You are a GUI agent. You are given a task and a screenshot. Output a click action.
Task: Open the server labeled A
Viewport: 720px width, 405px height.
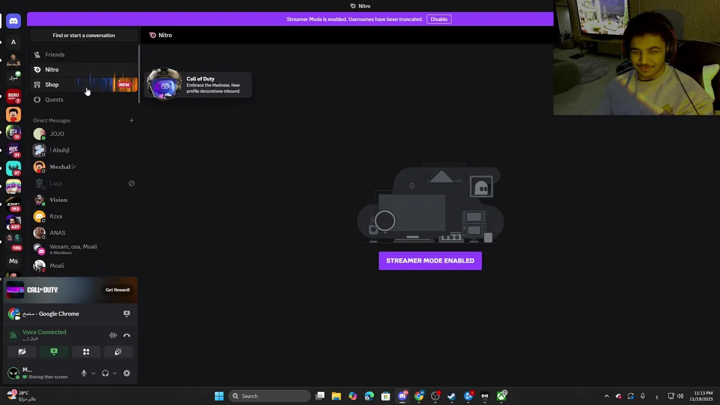point(13,42)
